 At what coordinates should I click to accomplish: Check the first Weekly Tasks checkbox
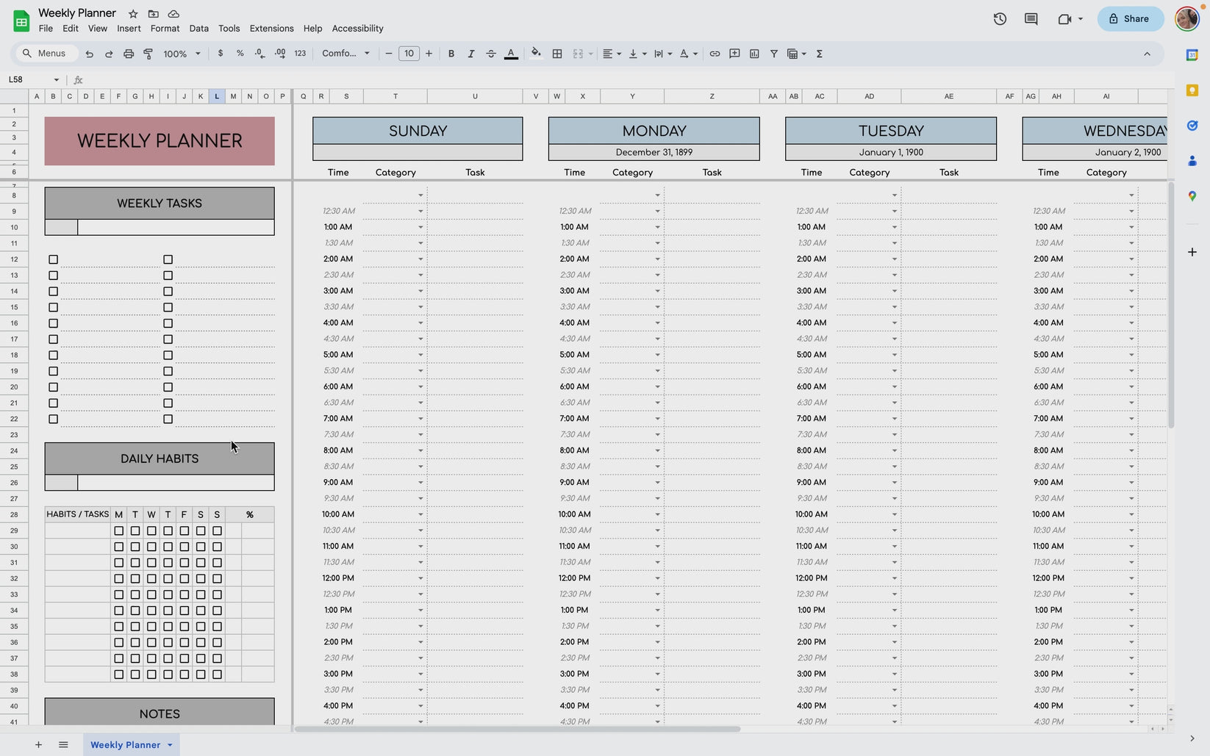coord(53,259)
